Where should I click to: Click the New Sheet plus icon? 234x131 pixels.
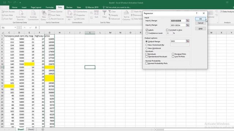coord(43,130)
